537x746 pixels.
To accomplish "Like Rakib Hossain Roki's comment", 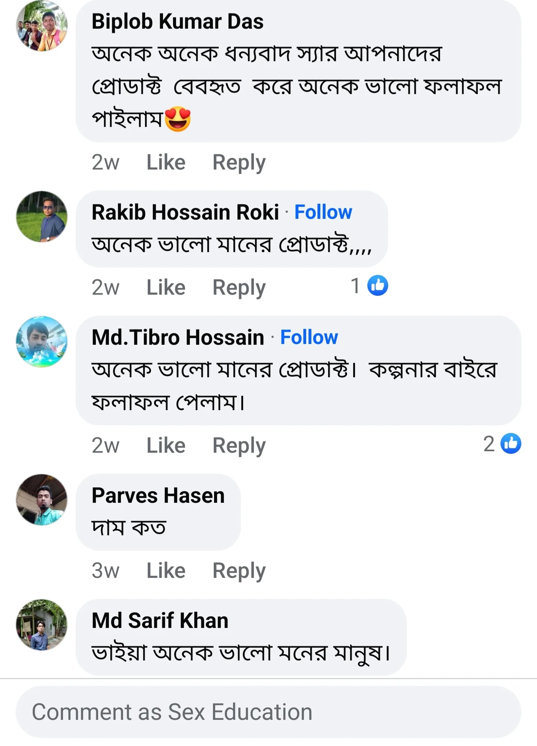I will (x=166, y=286).
